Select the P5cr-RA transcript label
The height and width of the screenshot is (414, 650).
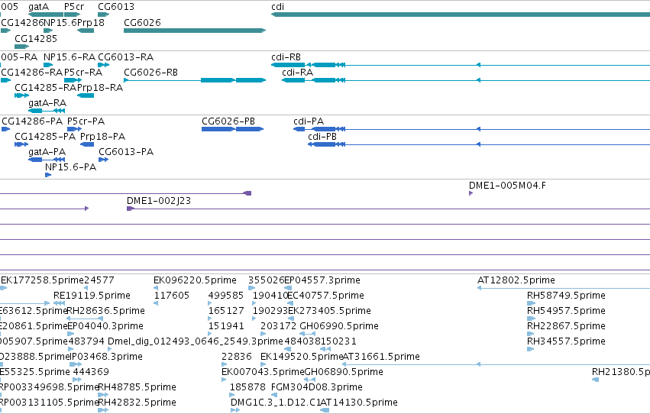83,72
